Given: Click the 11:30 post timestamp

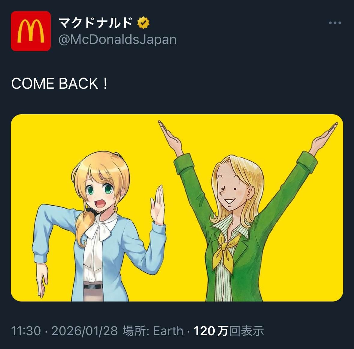Looking at the screenshot, I should pos(26,331).
